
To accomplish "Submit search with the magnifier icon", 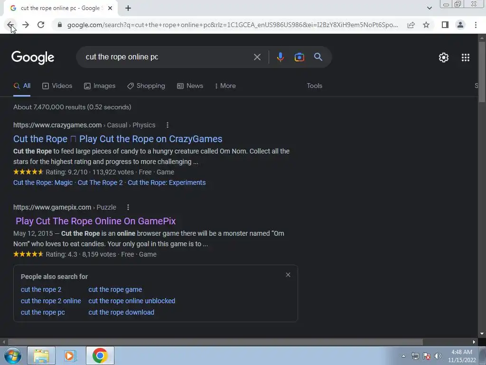I will pyautogui.click(x=318, y=57).
